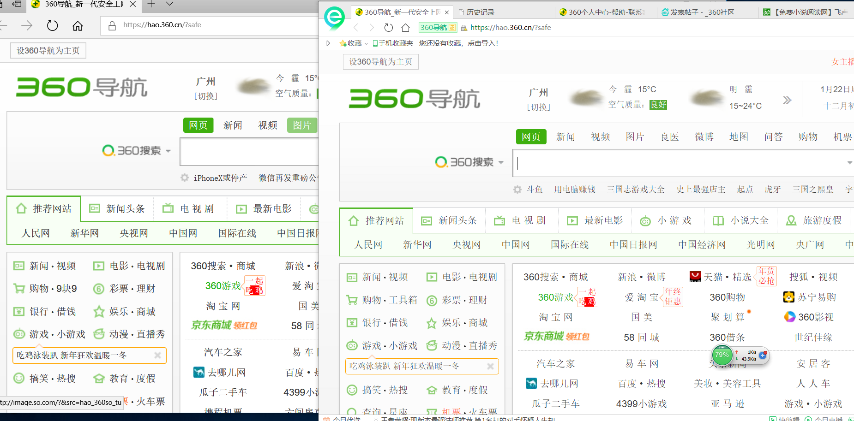
Task: Click hot search gear icon right window
Action: pos(517,190)
